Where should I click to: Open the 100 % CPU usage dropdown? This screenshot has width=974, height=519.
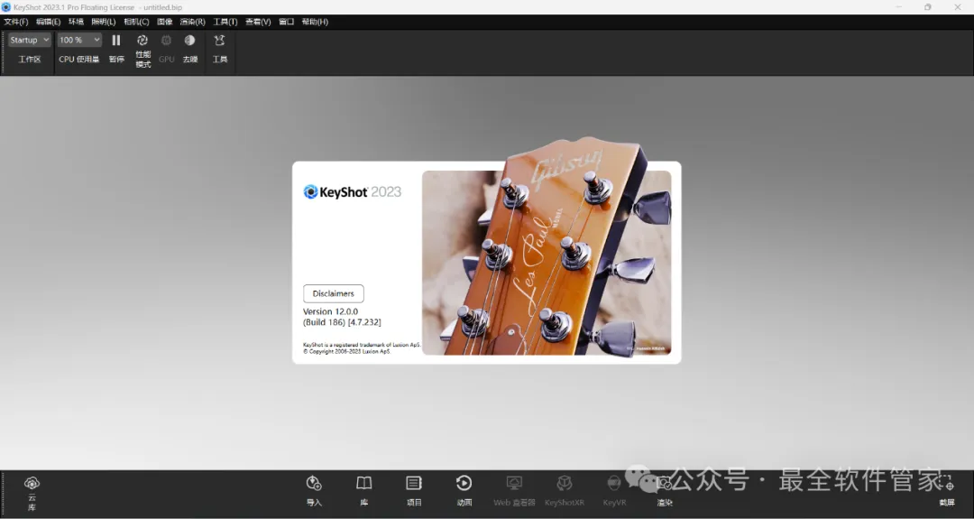click(78, 40)
